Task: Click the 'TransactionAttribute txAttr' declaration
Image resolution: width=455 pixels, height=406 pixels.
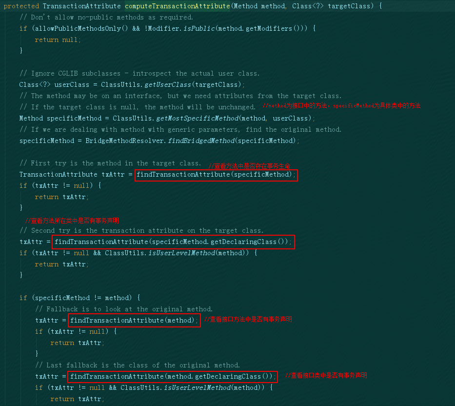Action: (x=72, y=175)
